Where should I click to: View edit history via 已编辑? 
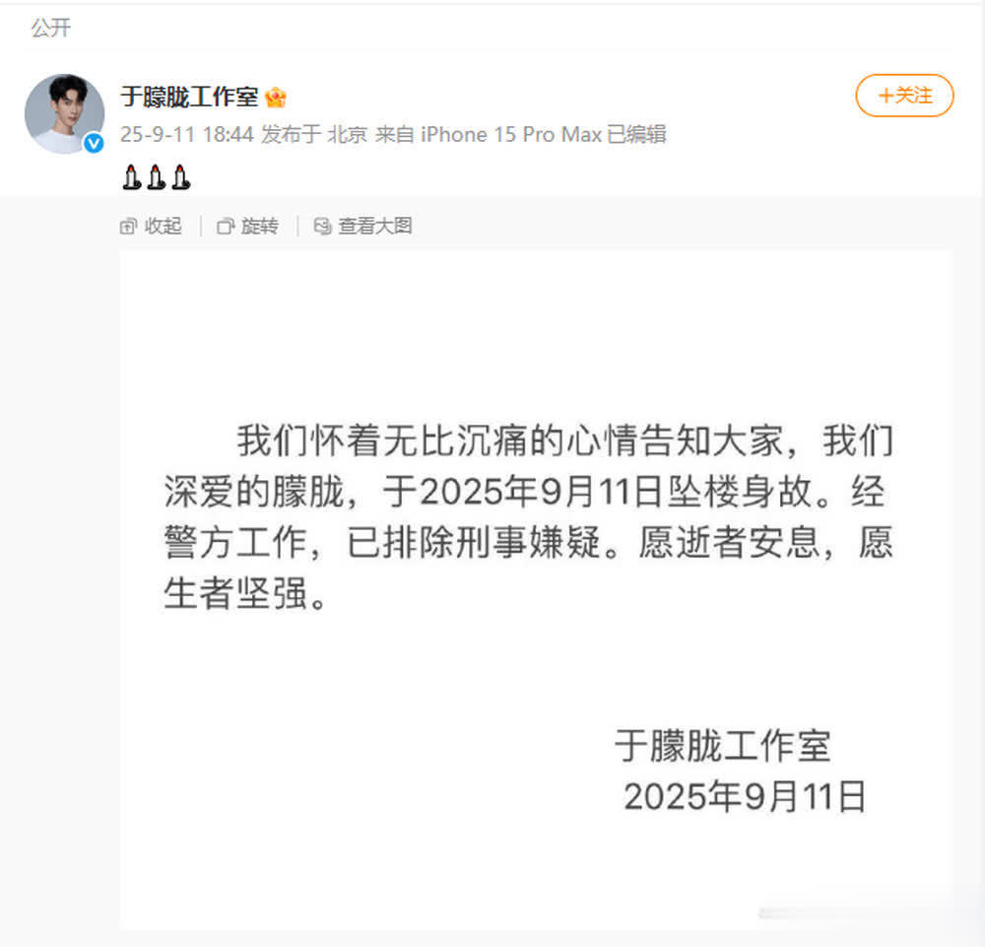637,134
